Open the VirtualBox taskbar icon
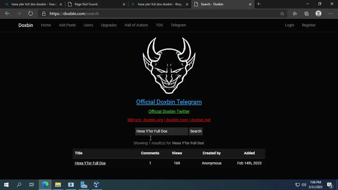Image resolution: width=338 pixels, height=190 pixels. point(96,185)
